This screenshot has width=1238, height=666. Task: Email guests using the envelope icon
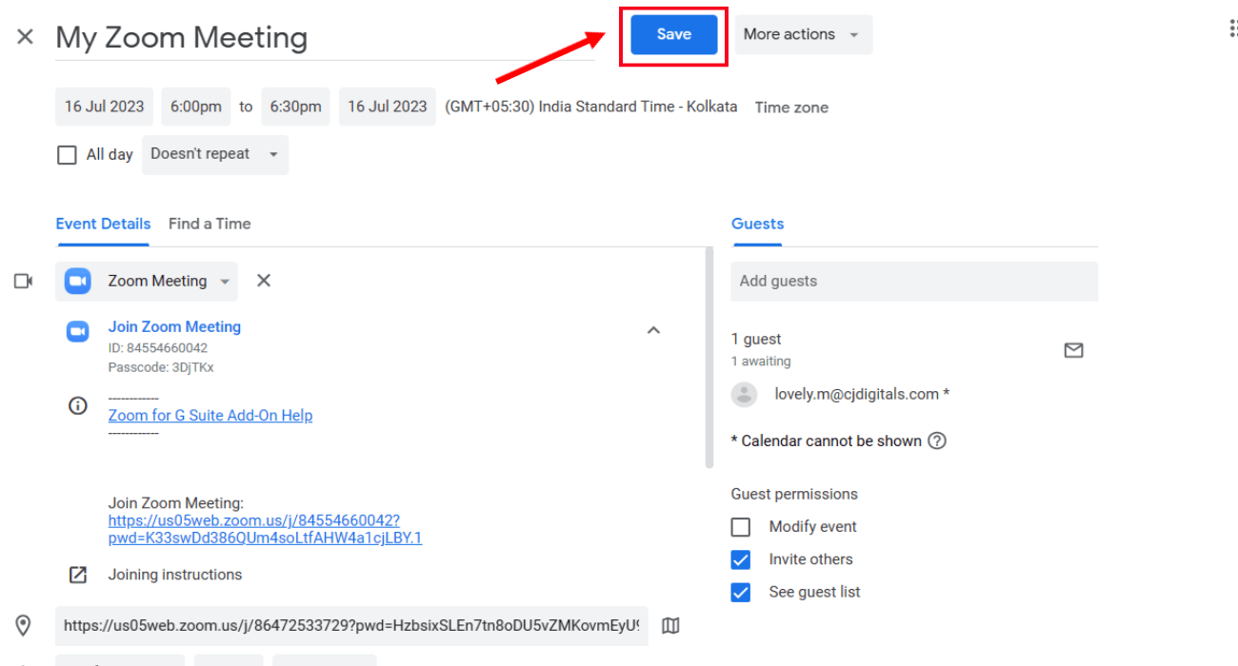[x=1073, y=350]
